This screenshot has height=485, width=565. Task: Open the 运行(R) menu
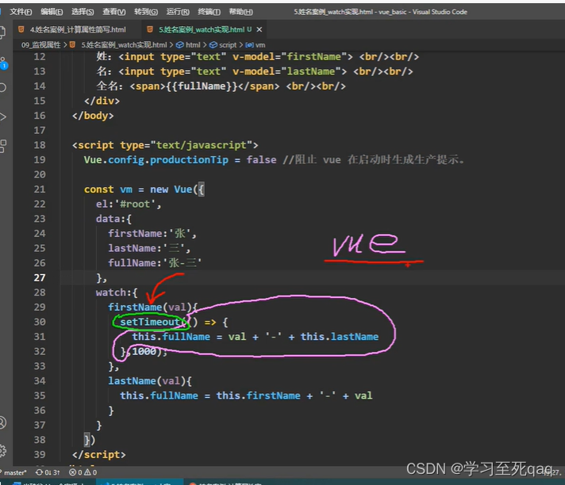(x=178, y=12)
